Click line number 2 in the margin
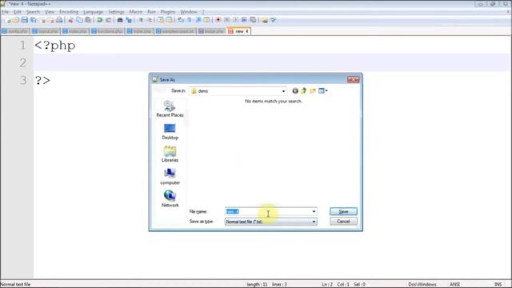Viewport: 512px width, 288px height. point(22,62)
